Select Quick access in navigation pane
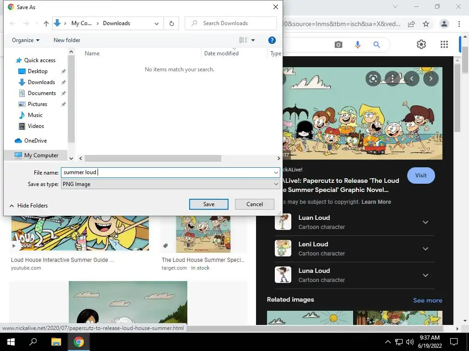Image resolution: width=469 pixels, height=351 pixels. click(x=40, y=60)
